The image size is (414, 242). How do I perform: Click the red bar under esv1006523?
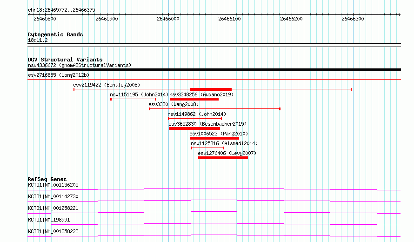click(x=214, y=138)
